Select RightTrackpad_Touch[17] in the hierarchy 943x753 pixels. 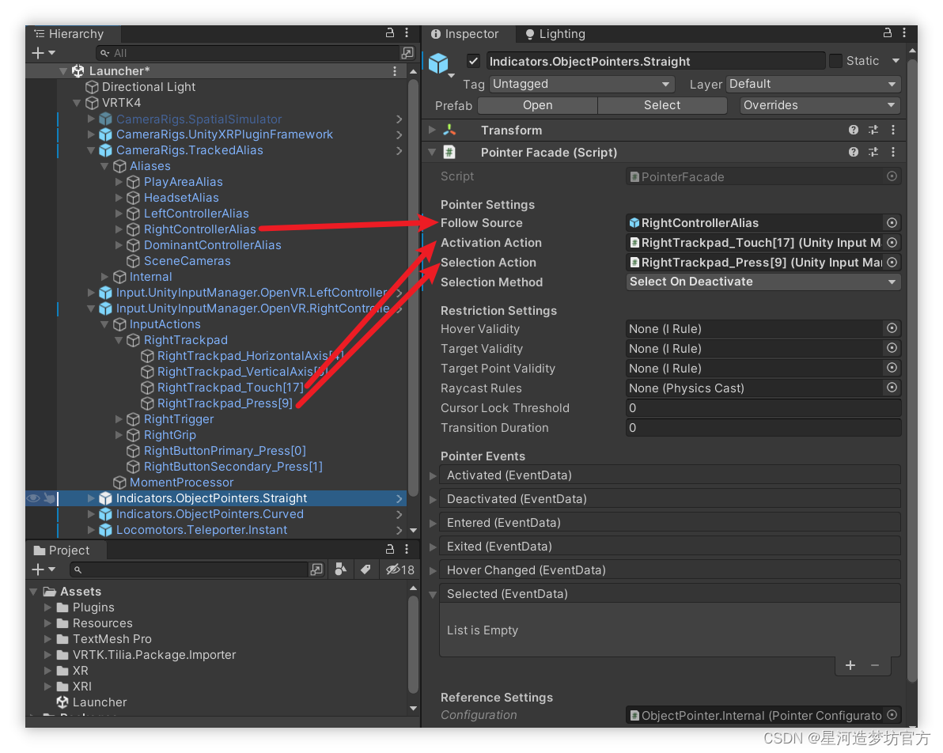[230, 388]
